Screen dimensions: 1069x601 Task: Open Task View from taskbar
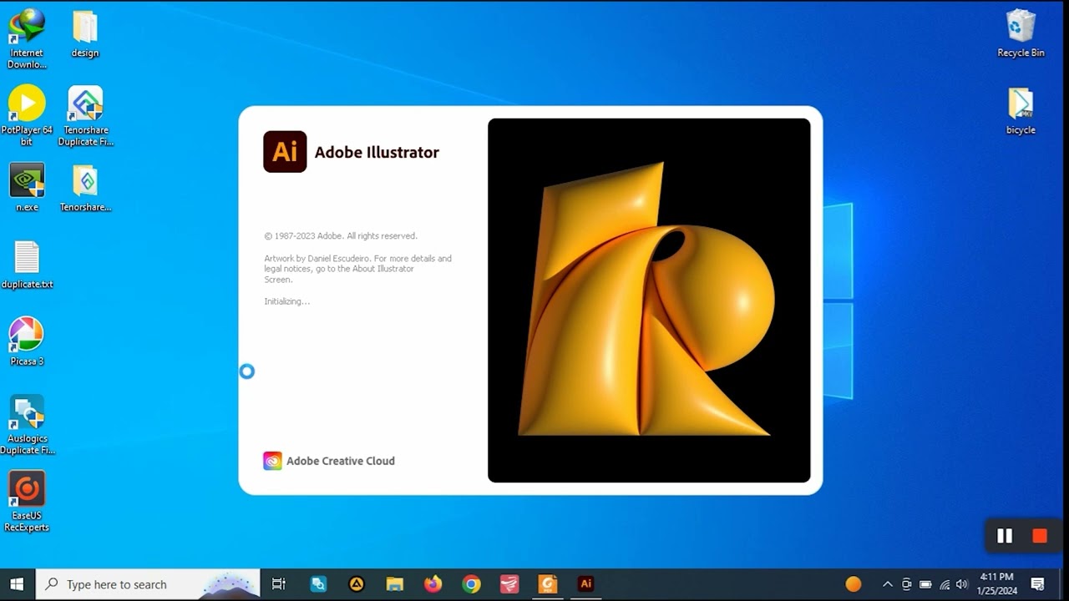tap(279, 584)
